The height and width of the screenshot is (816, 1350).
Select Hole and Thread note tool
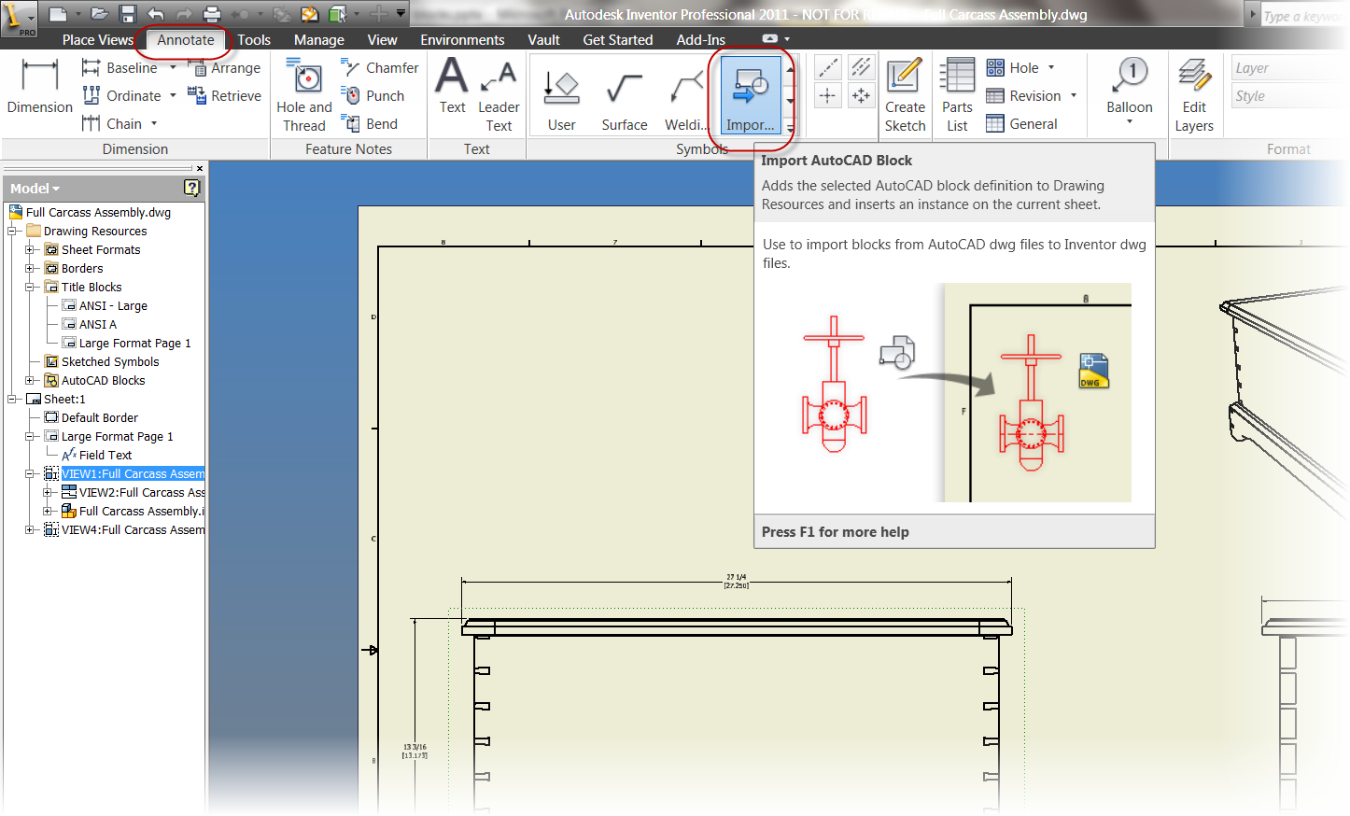coord(304,95)
